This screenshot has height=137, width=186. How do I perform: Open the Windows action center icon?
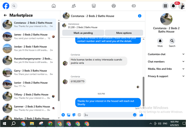pos(184,123)
